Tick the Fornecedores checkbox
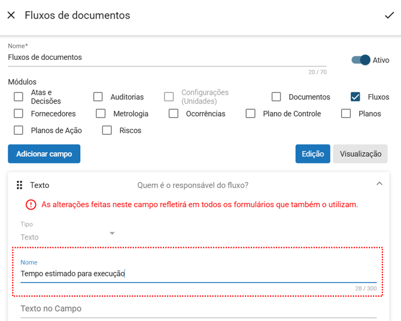The width and height of the screenshot is (401, 321). 19,114
